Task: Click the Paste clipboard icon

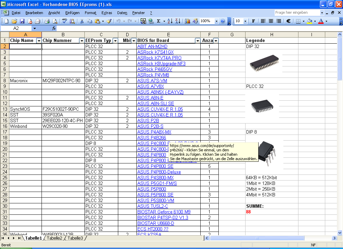Action: [x=97, y=21]
